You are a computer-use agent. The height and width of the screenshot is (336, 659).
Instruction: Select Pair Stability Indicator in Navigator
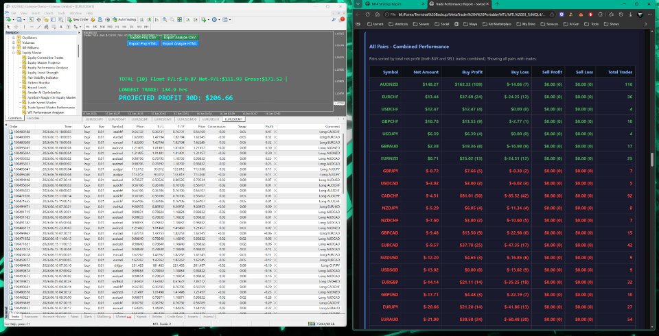[x=43, y=77]
